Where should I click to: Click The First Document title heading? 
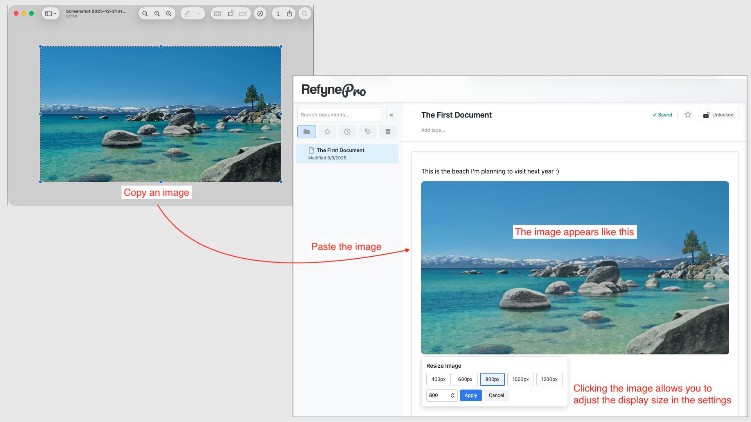click(x=456, y=115)
